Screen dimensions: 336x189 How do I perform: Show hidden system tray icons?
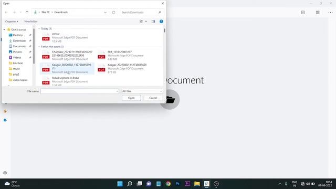point(280,184)
